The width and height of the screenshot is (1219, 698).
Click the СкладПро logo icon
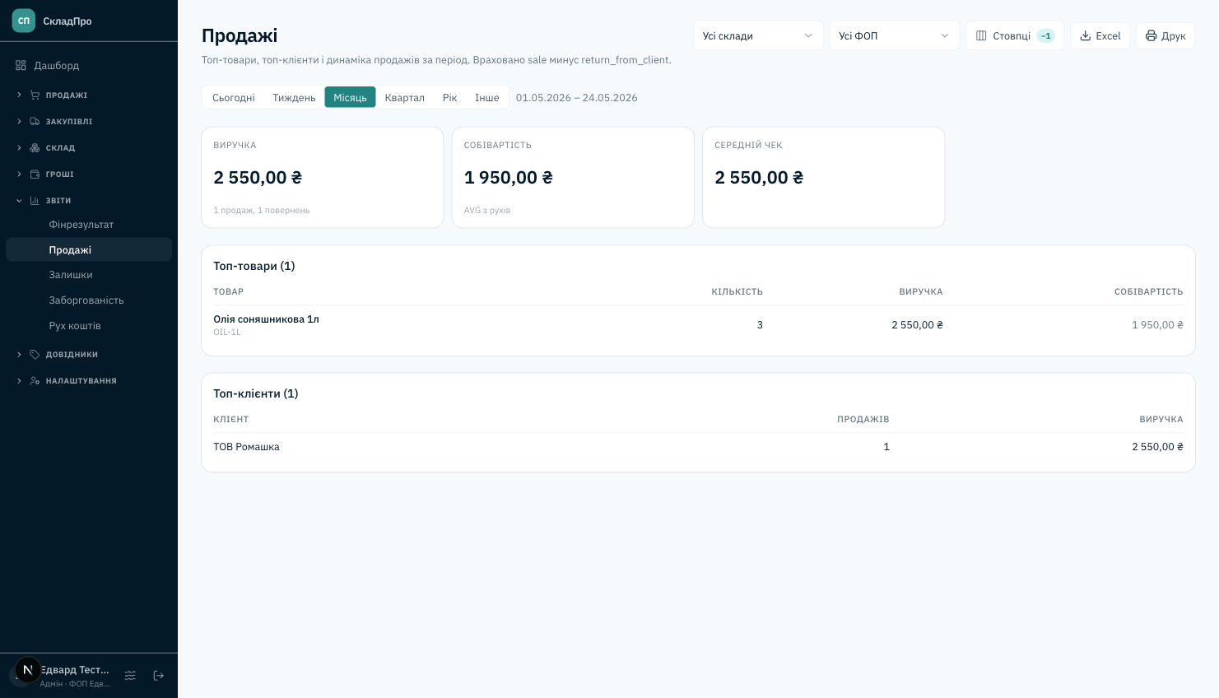point(24,21)
